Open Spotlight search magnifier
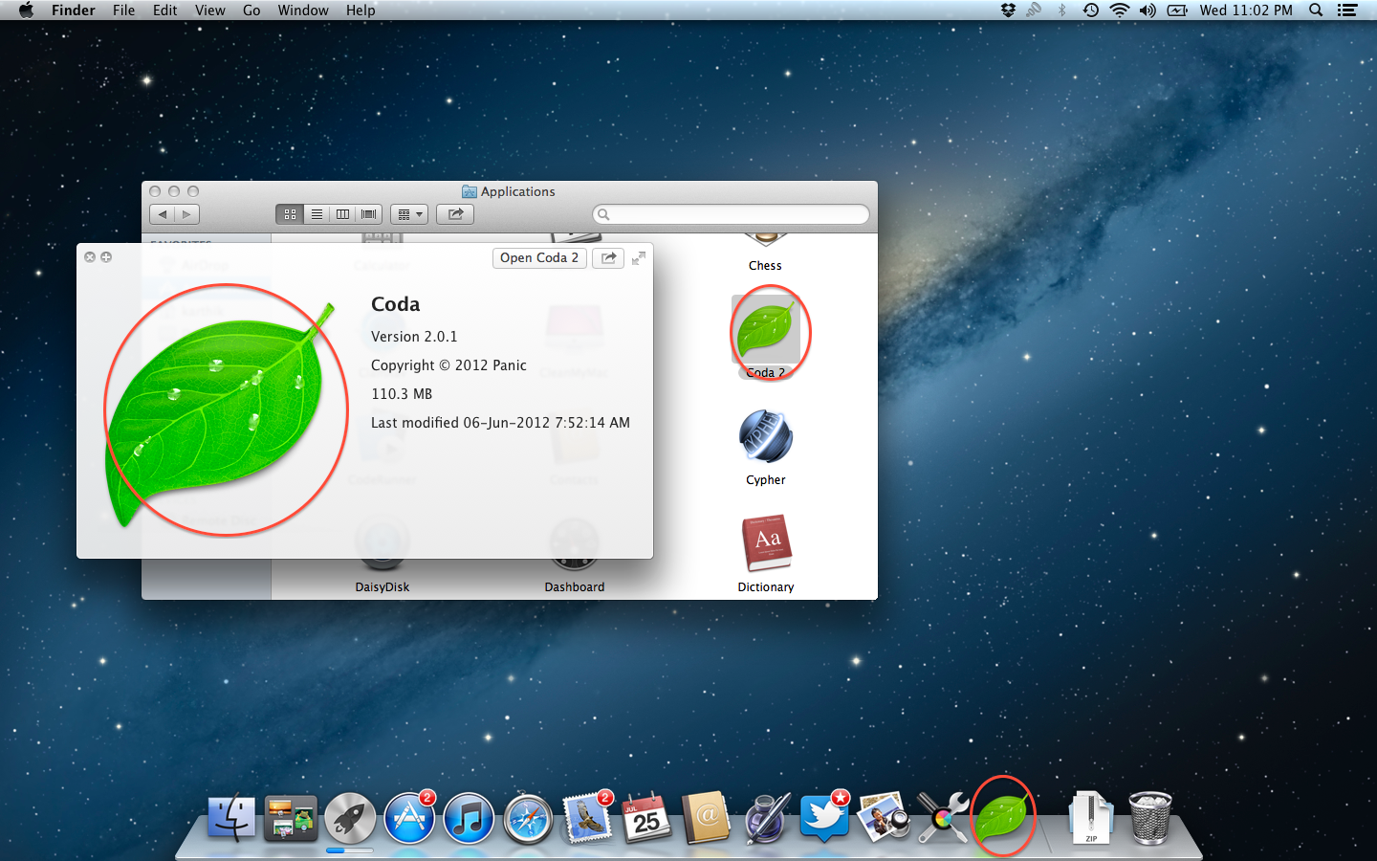This screenshot has height=861, width=1377. (1316, 11)
